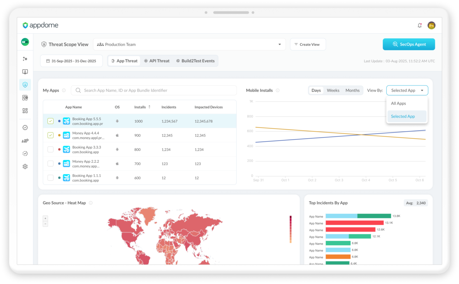Click the SecOps Agent button
459x284 pixels.
(408, 44)
